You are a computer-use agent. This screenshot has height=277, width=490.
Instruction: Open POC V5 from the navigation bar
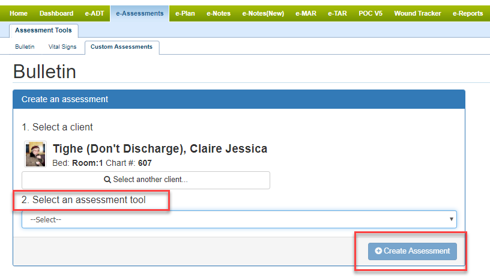tap(370, 13)
